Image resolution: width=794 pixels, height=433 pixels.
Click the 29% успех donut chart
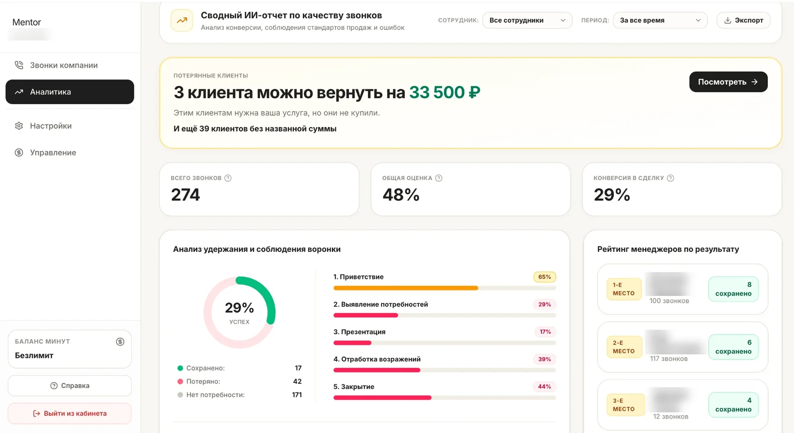tap(240, 312)
